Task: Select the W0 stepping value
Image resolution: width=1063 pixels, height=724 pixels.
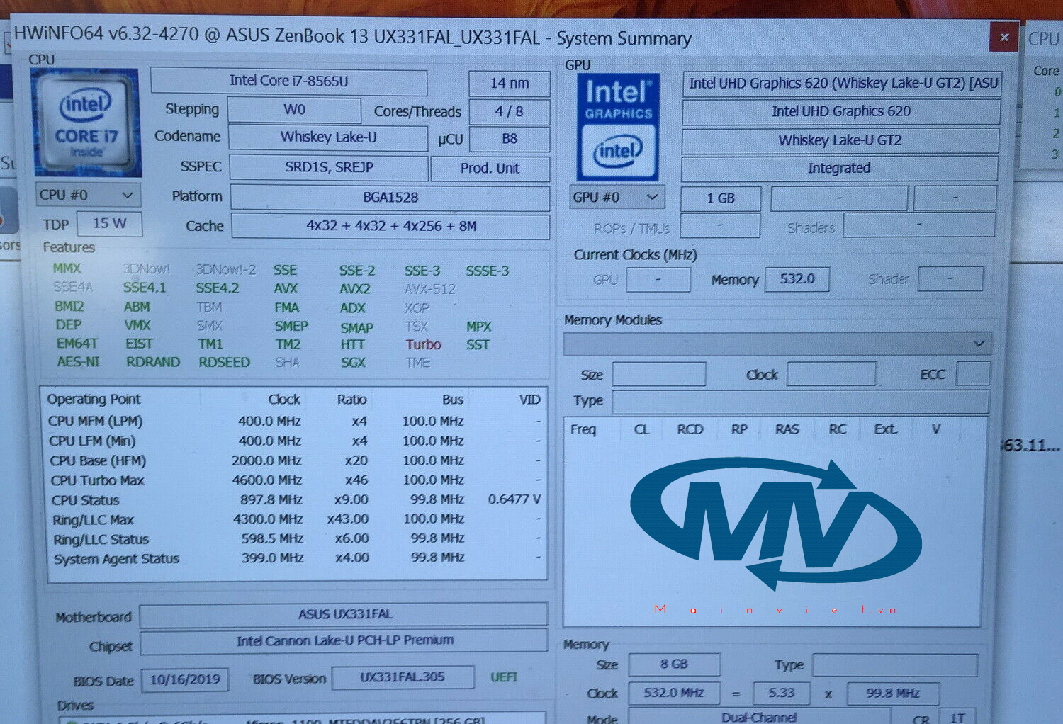Action: 294,110
